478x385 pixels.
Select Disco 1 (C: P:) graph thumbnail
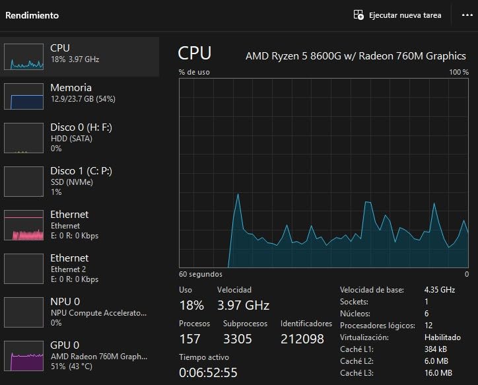24,181
